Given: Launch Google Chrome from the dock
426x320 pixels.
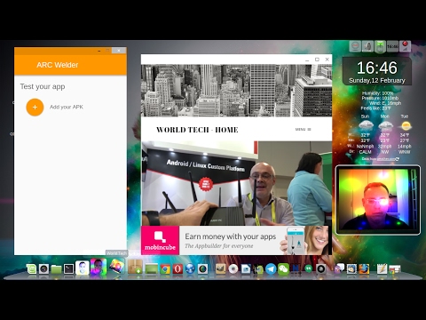Looking at the screenshot, I should 165,269.
